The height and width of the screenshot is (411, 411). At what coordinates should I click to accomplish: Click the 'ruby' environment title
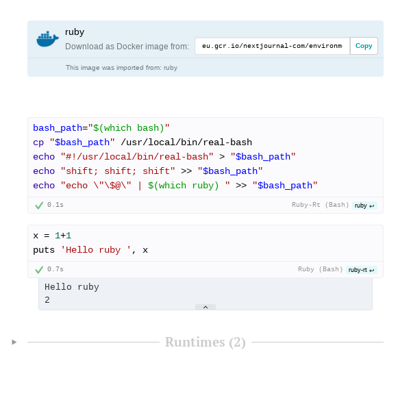pyautogui.click(x=75, y=32)
